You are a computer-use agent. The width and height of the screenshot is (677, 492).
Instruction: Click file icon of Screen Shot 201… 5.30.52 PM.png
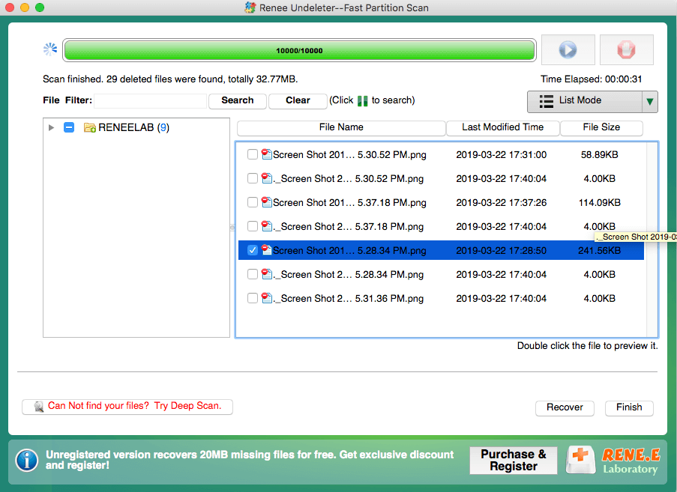click(266, 154)
